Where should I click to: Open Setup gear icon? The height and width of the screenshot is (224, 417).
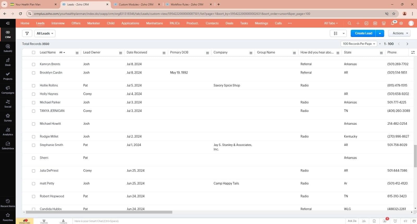401,23
